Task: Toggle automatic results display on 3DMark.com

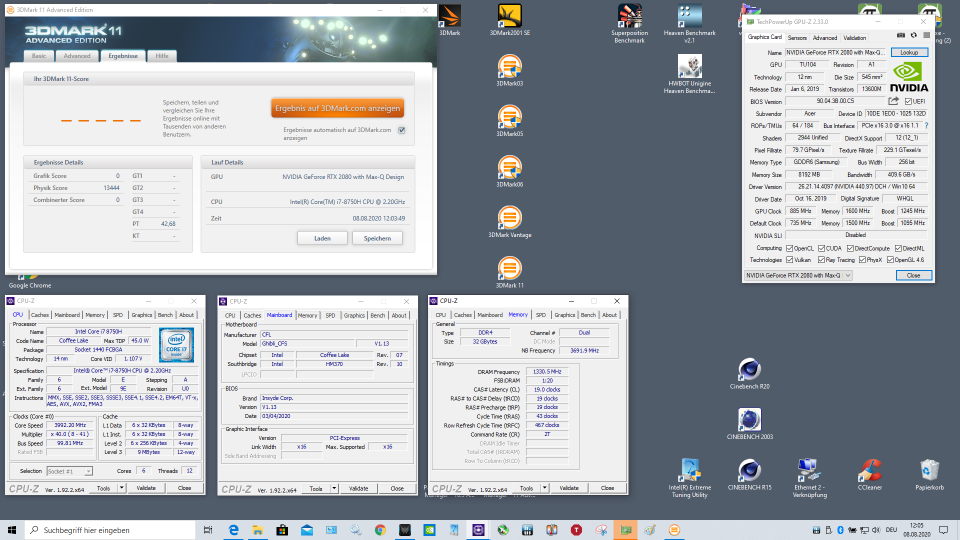Action: (x=401, y=130)
